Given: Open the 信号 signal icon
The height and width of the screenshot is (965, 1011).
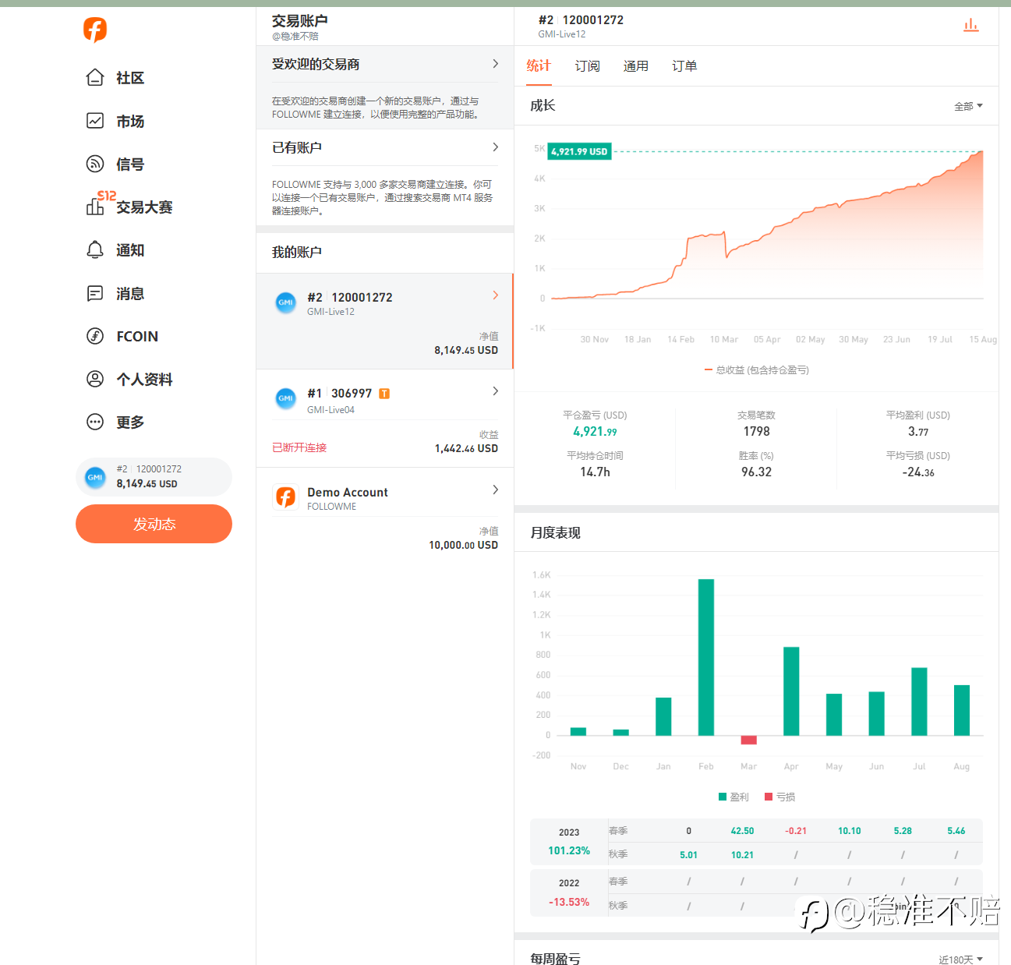Looking at the screenshot, I should tap(95, 164).
